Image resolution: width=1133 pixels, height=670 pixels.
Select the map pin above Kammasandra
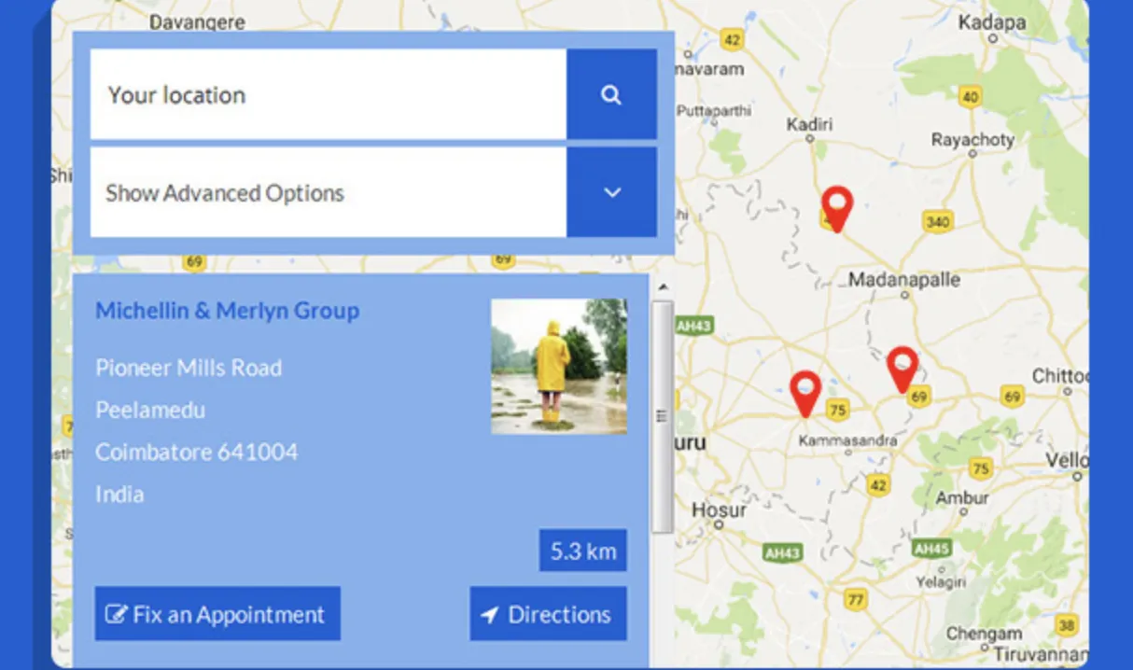805,394
